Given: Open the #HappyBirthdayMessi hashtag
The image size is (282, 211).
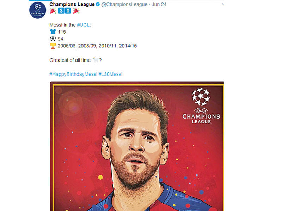Looking at the screenshot, I should [73, 74].
